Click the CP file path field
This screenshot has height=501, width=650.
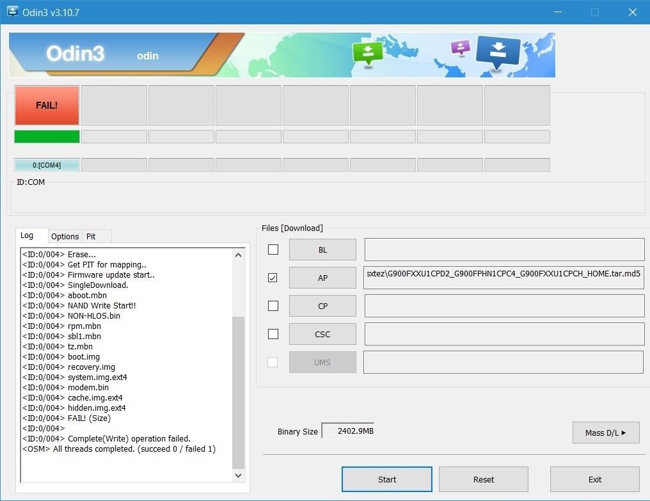coord(505,306)
